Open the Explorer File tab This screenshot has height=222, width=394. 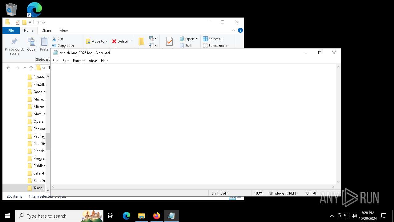click(11, 31)
